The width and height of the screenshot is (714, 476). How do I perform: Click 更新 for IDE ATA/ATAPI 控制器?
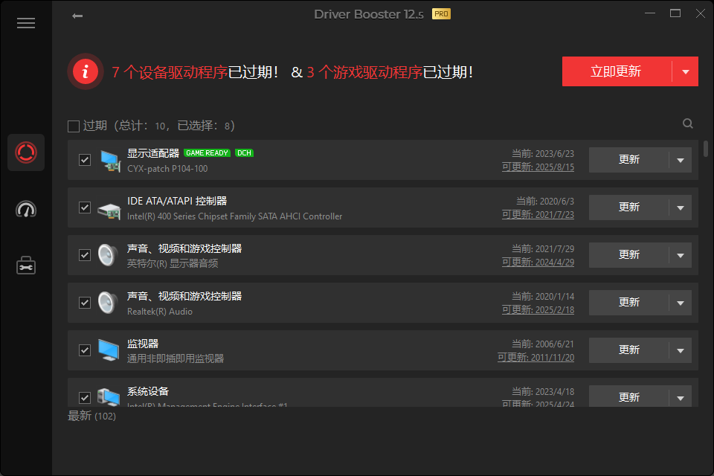tap(629, 208)
